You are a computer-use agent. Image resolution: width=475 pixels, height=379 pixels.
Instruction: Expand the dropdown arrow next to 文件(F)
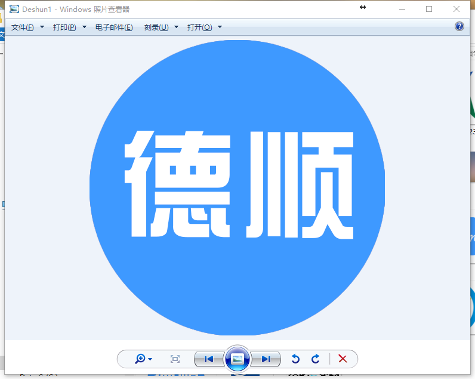[42, 27]
